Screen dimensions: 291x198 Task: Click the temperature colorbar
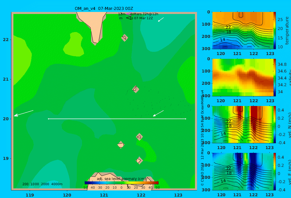point(274,31)
